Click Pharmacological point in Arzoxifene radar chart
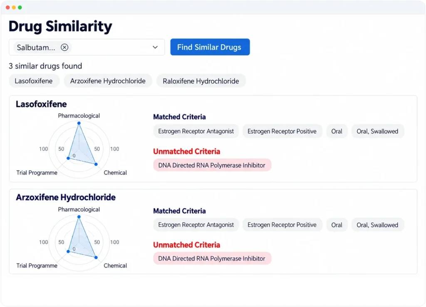426x307 pixels. (79, 217)
